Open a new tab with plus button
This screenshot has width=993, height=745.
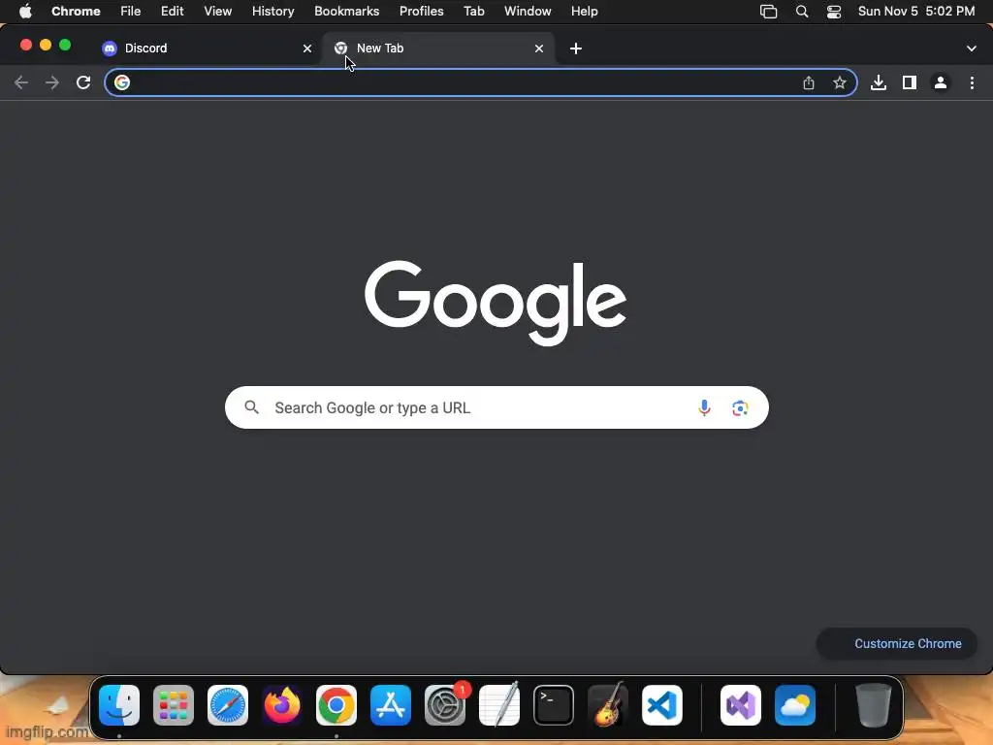[x=576, y=49]
